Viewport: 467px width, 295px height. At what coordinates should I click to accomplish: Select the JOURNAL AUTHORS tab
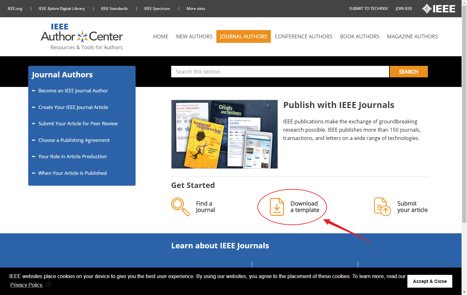pyautogui.click(x=244, y=36)
